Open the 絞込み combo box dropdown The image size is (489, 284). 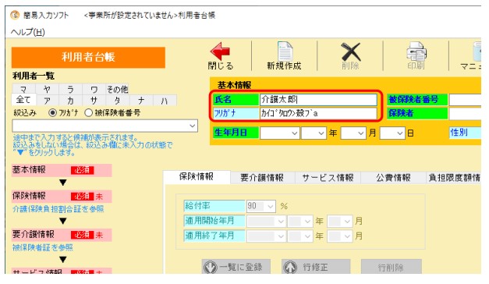[192, 126]
